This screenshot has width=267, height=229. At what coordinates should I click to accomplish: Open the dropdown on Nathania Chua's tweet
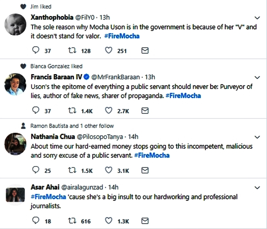point(258,137)
